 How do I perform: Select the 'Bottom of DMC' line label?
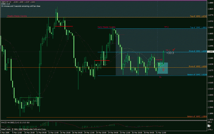(197, 75)
